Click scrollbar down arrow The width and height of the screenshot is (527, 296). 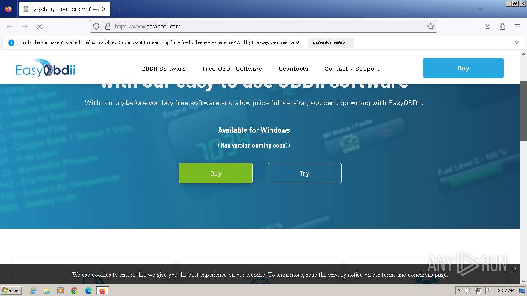click(524, 282)
